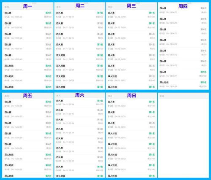Image resolution: width=211 pixels, height=180 pixels.
Task: Click the 周一 title label
Action: tap(27, 6)
